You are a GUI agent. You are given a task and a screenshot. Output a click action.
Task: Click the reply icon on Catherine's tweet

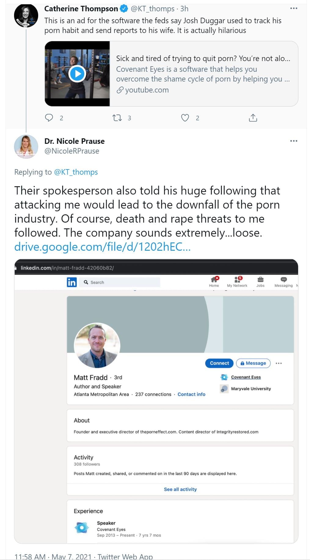[49, 118]
